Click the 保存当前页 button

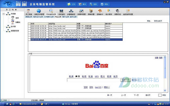pos(158,21)
